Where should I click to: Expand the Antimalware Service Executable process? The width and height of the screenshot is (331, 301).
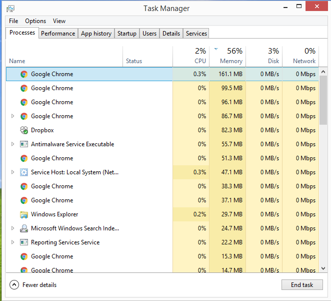click(13, 144)
